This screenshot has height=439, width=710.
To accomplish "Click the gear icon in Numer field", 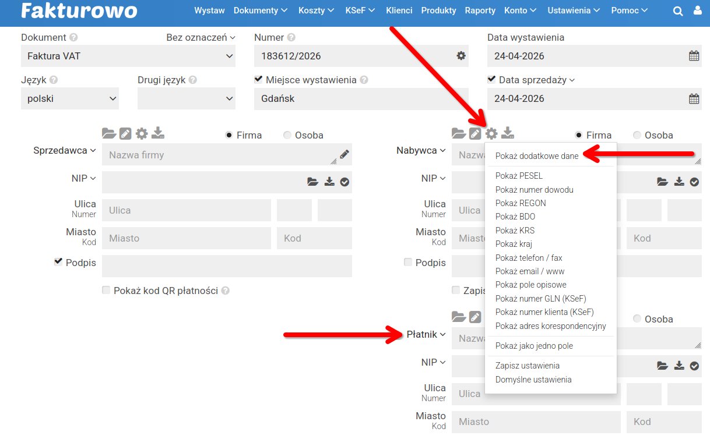I will pyautogui.click(x=461, y=56).
